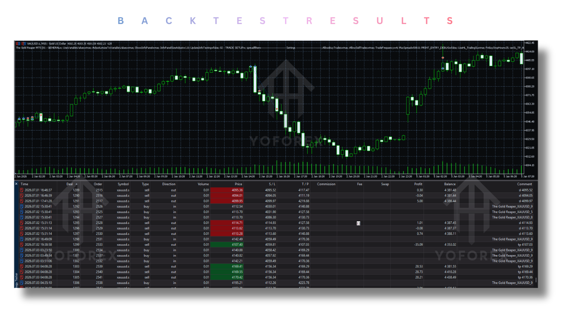Click the buy deal icon for deal 1301
Viewport: 570px width, 320px height.
tap(22, 256)
